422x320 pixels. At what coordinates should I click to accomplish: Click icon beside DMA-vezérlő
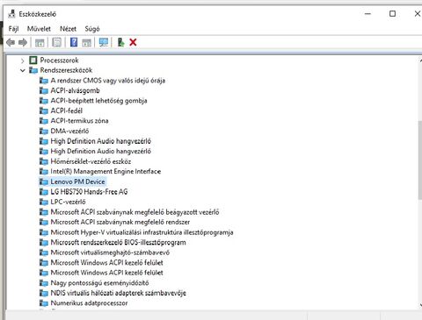[44, 132]
